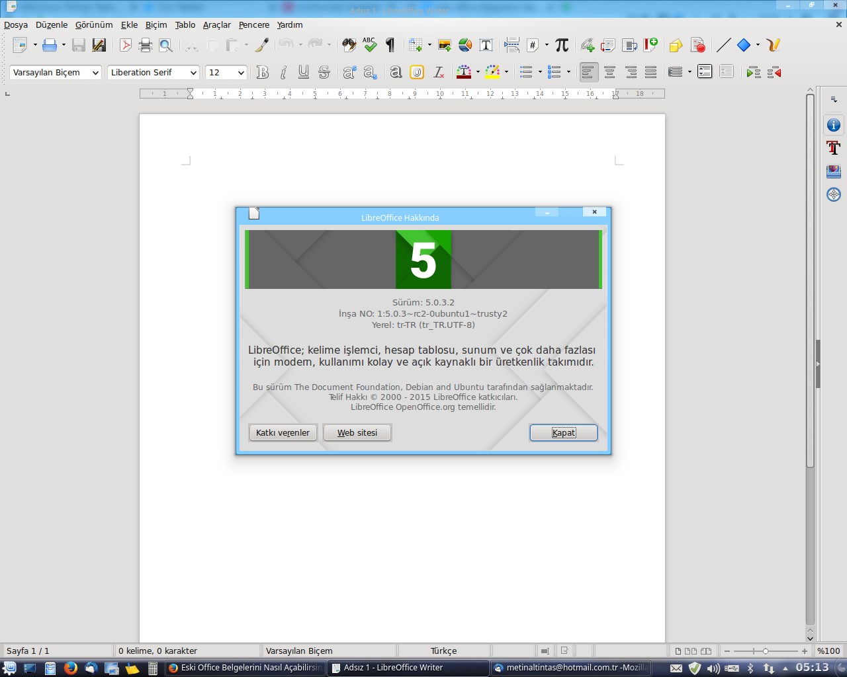Open the sidebar Gallery icon

tap(834, 171)
